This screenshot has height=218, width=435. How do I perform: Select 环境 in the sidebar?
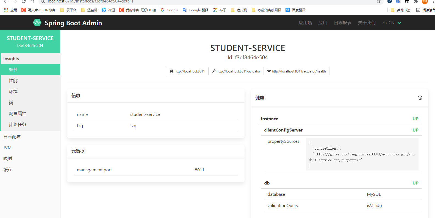click(30, 91)
